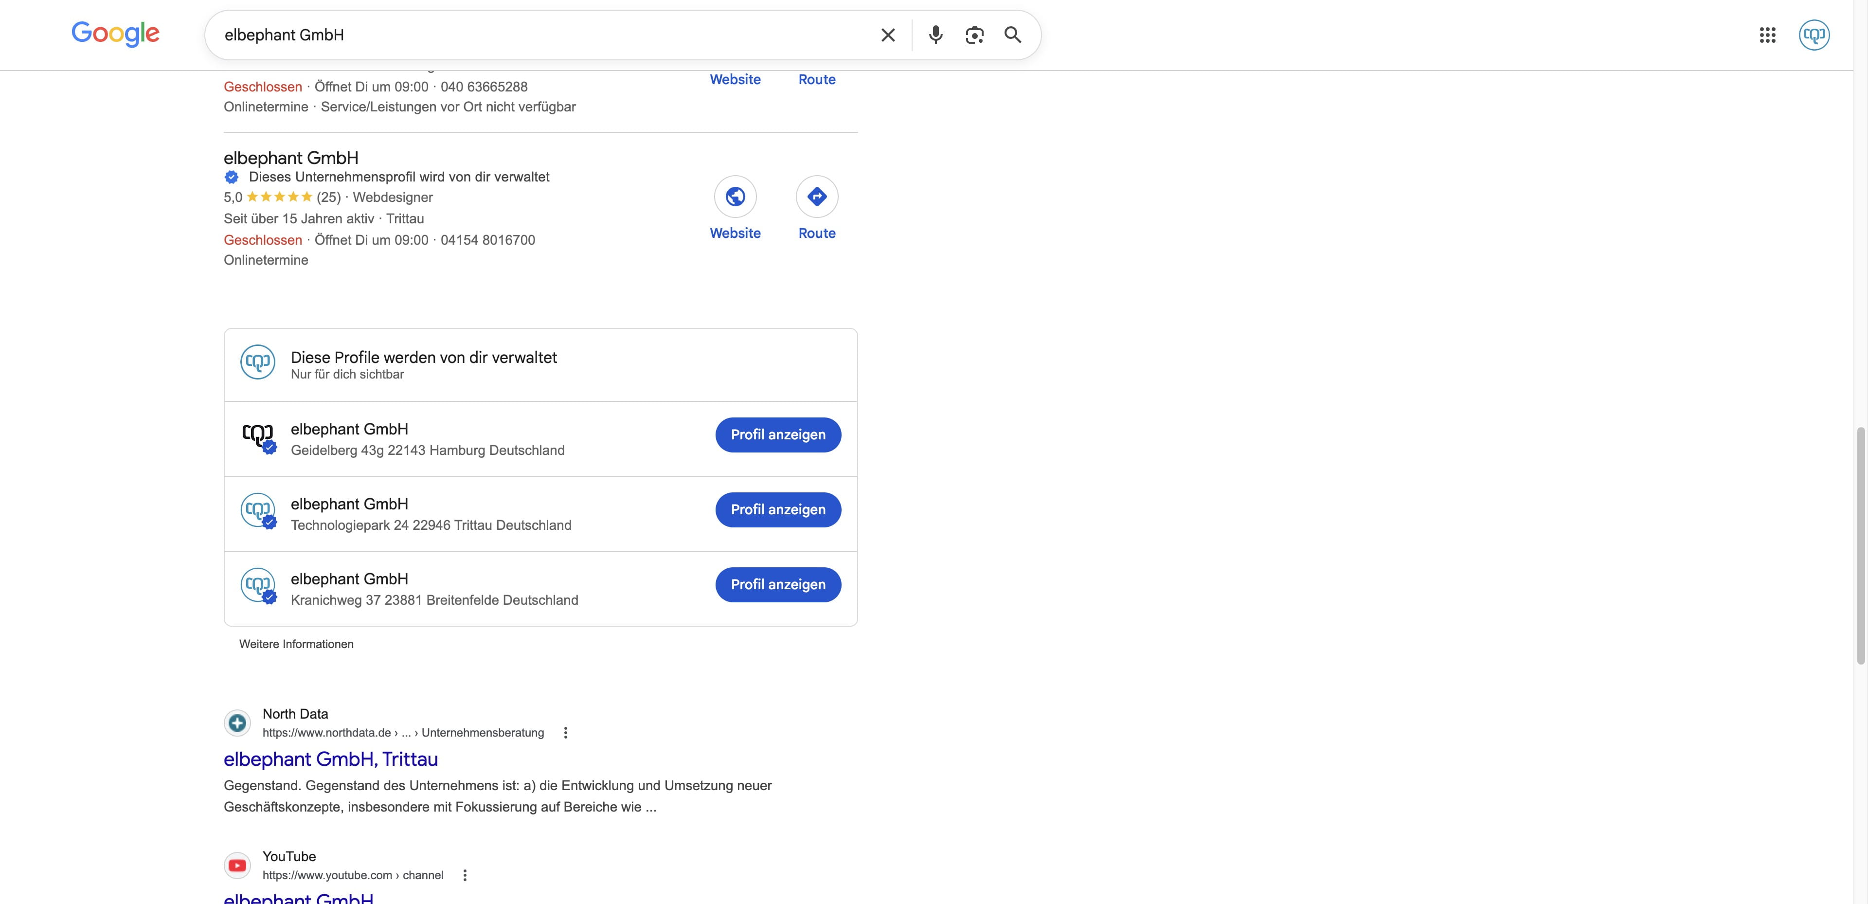
Task: Open the Website link of the upper listing
Action: pyautogui.click(x=736, y=79)
